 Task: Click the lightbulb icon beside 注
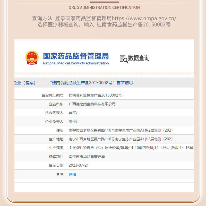pos(58,174)
